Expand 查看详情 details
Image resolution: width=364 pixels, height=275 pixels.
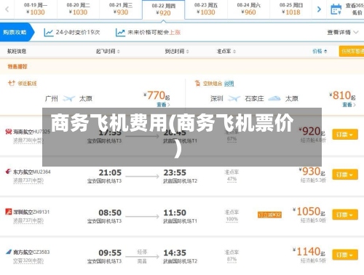pos(343,32)
